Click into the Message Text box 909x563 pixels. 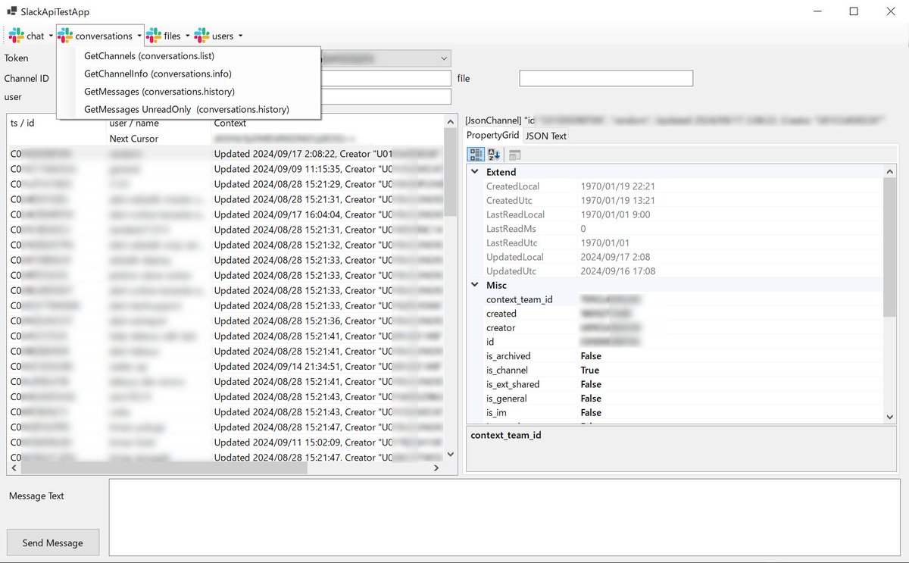tap(504, 517)
